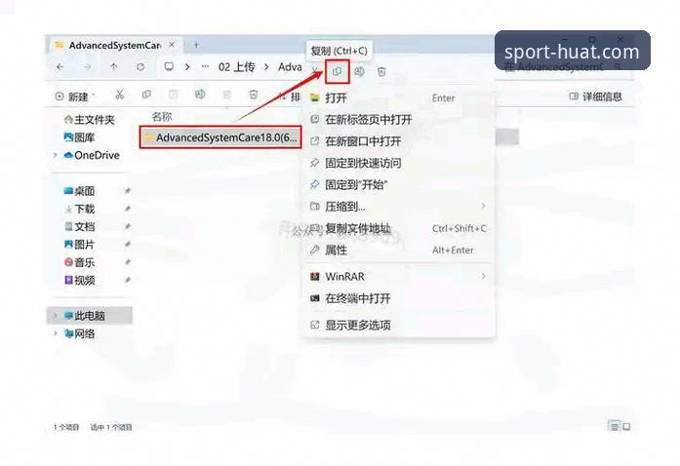Click Delete trash icon in the command toolbar
Screen dimensions: 680x466
coord(254,95)
